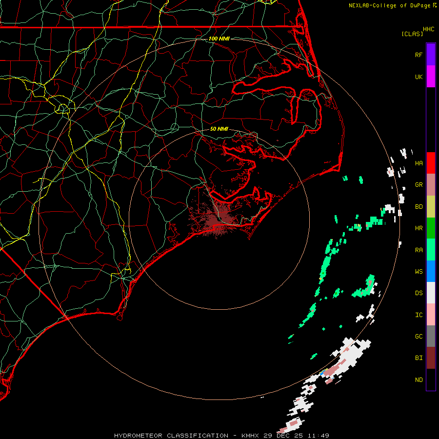
Task: Click the GR legend label
Action: [419, 185]
